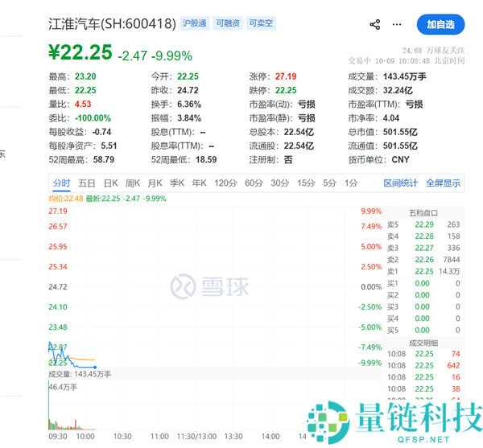Screen dimensions: 483x448
Task: Click the 买1 order row
Action: tap(423, 283)
